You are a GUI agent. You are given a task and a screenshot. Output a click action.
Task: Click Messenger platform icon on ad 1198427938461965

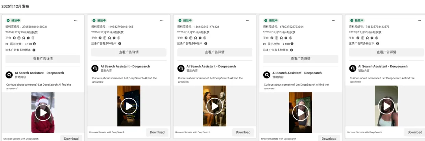click(114, 38)
